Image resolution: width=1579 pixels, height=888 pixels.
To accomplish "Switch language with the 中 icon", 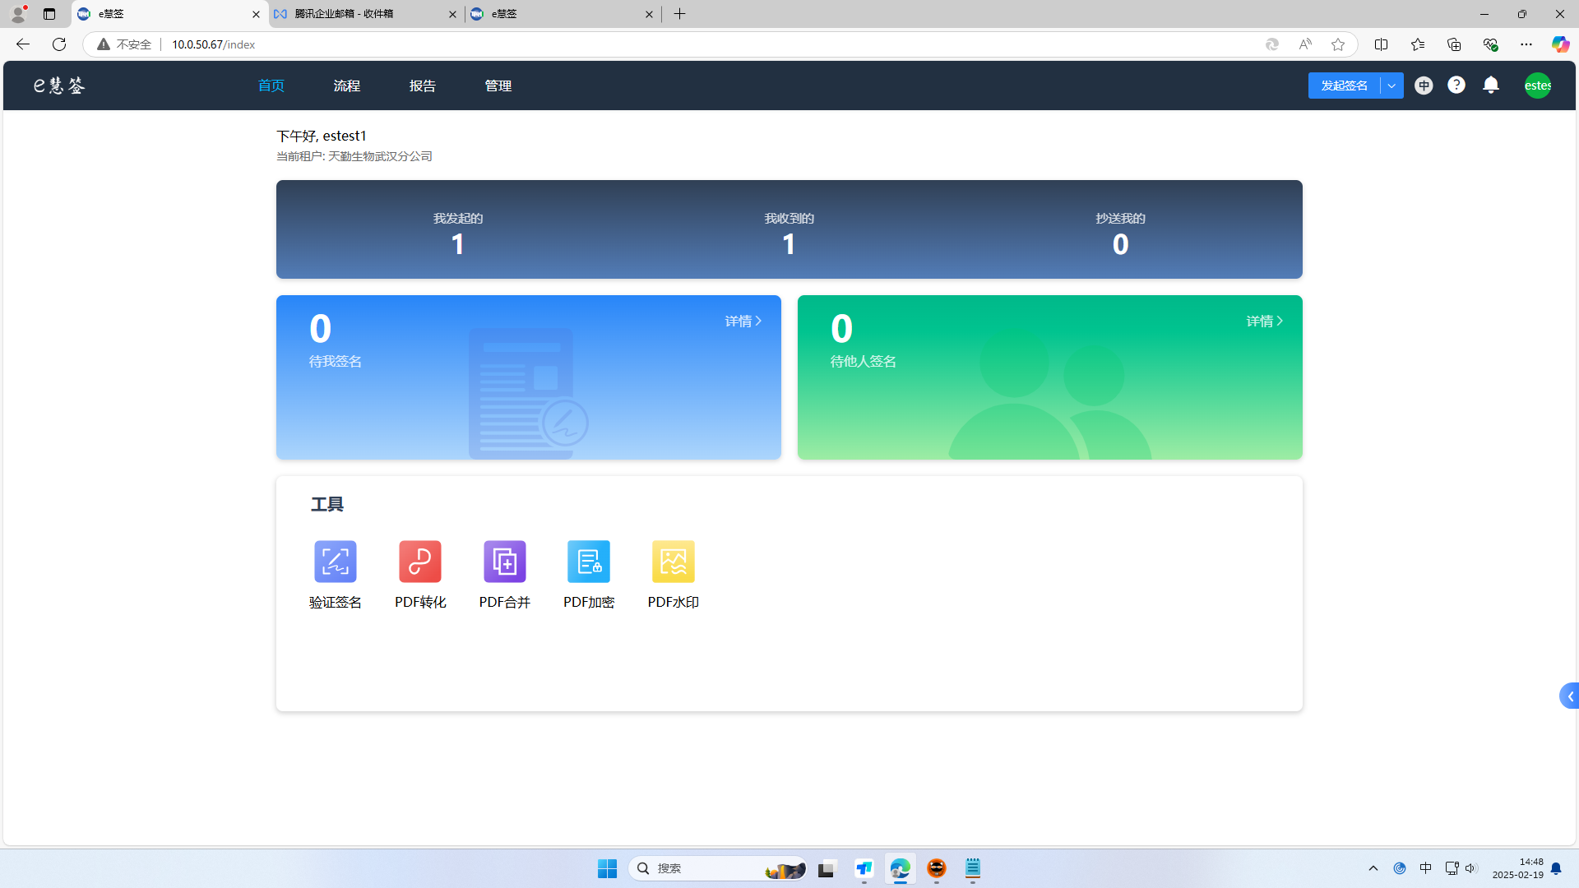I will [x=1424, y=86].
